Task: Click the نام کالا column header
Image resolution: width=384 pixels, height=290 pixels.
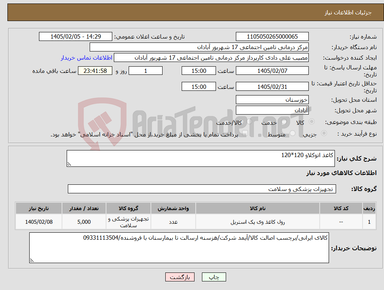Action: 257,208
